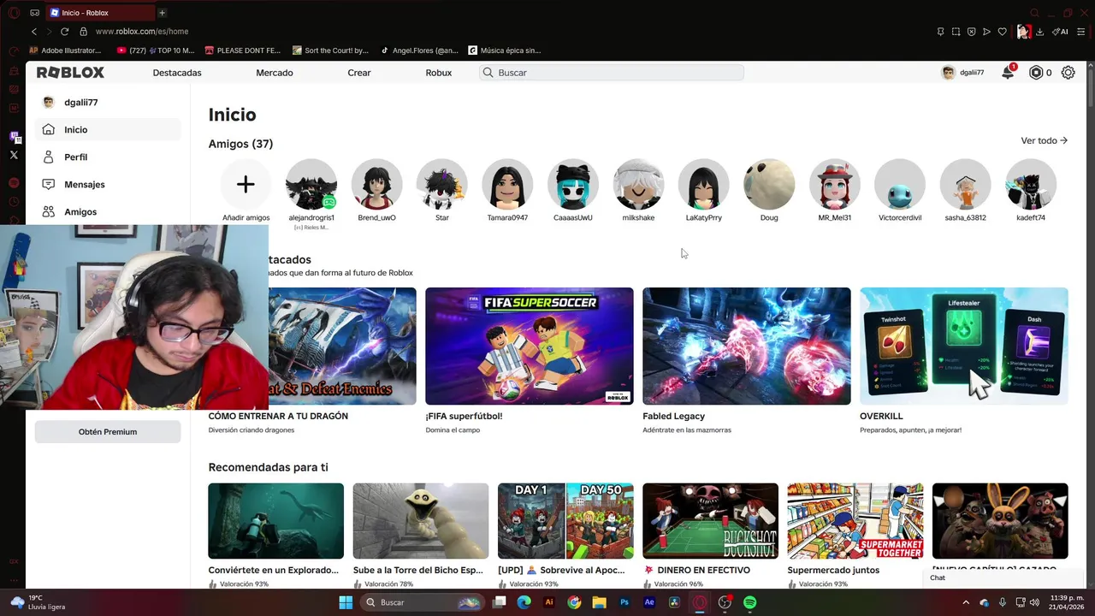Click the Obtén Premium button
The image size is (1095, 616).
click(108, 432)
